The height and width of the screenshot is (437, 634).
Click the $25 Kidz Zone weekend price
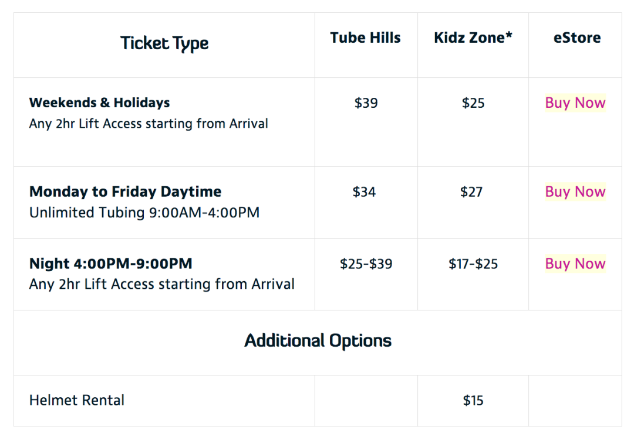click(473, 103)
